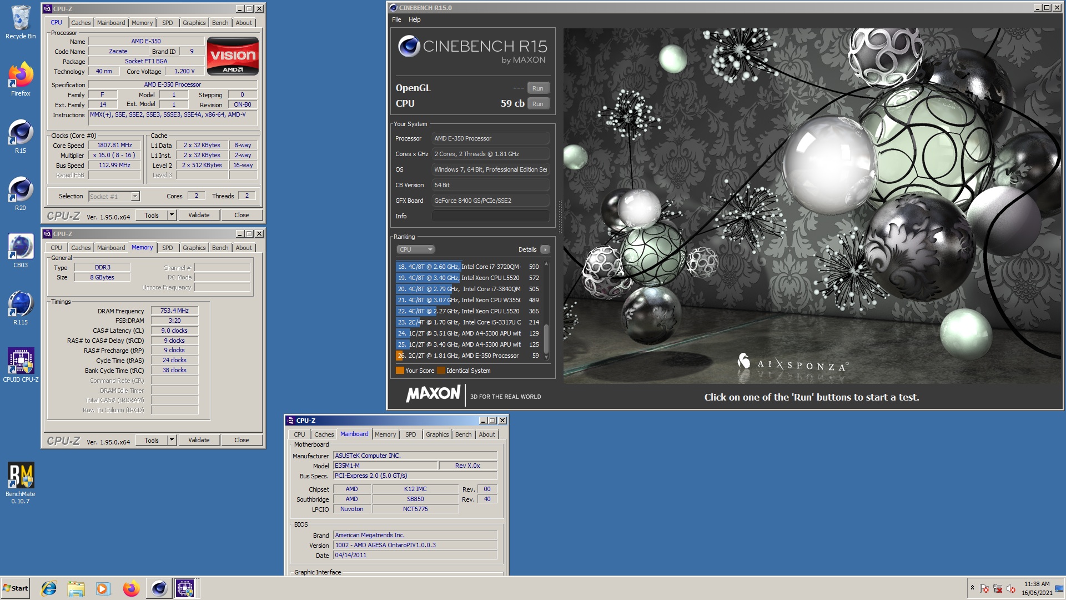
Task: Open the R115 desktop shortcut
Action: click(x=21, y=308)
